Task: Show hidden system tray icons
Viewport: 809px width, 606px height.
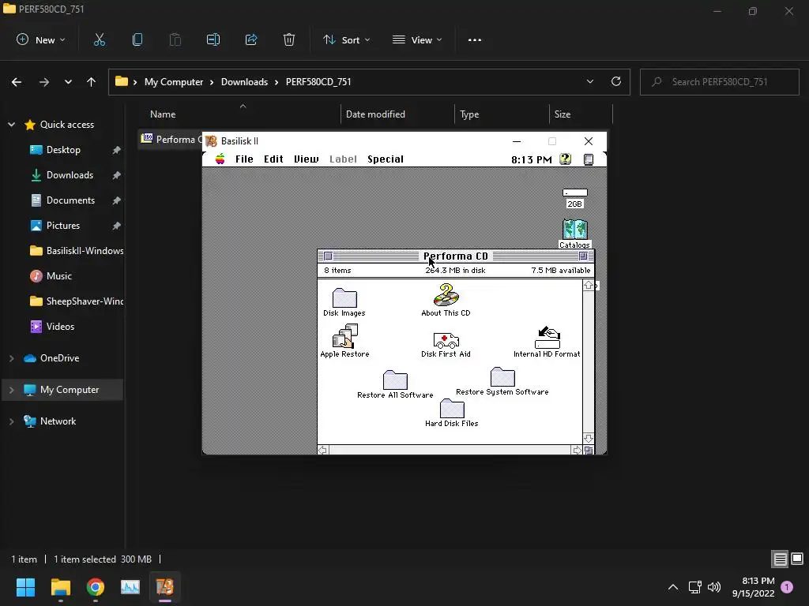Action: [x=673, y=587]
